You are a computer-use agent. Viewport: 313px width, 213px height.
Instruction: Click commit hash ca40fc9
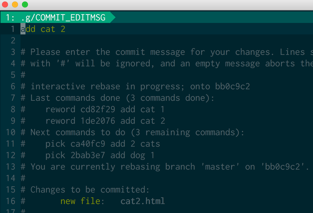[x=88, y=144]
